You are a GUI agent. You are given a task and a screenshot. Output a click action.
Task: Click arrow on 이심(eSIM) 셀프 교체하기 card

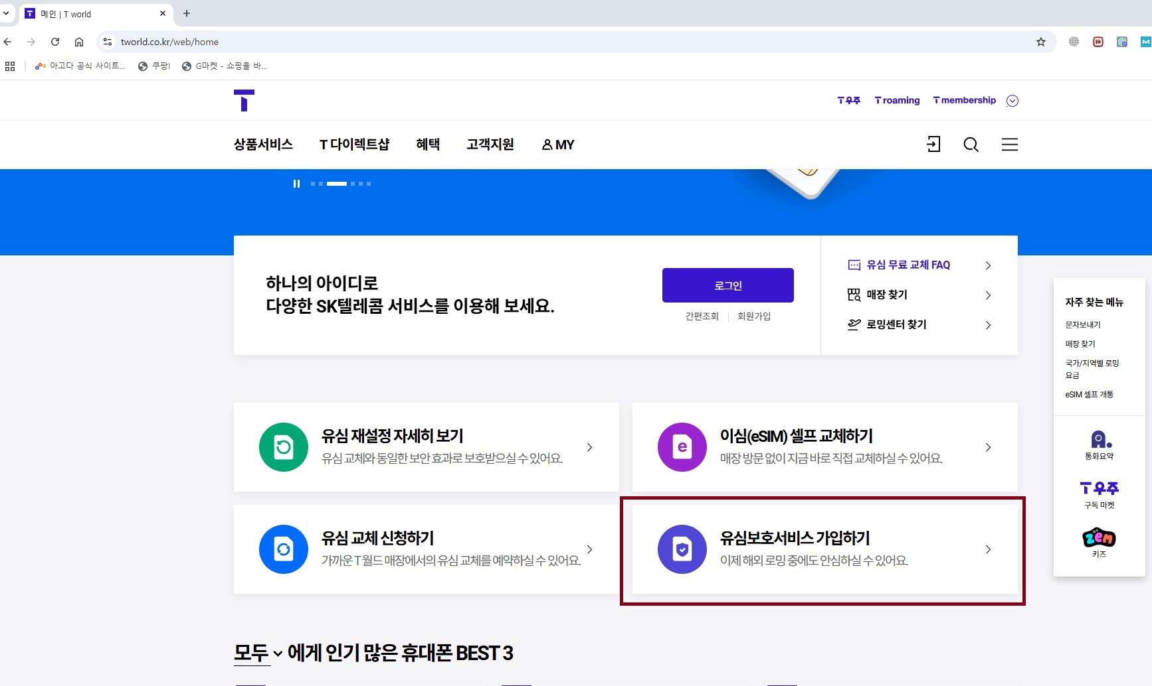988,447
